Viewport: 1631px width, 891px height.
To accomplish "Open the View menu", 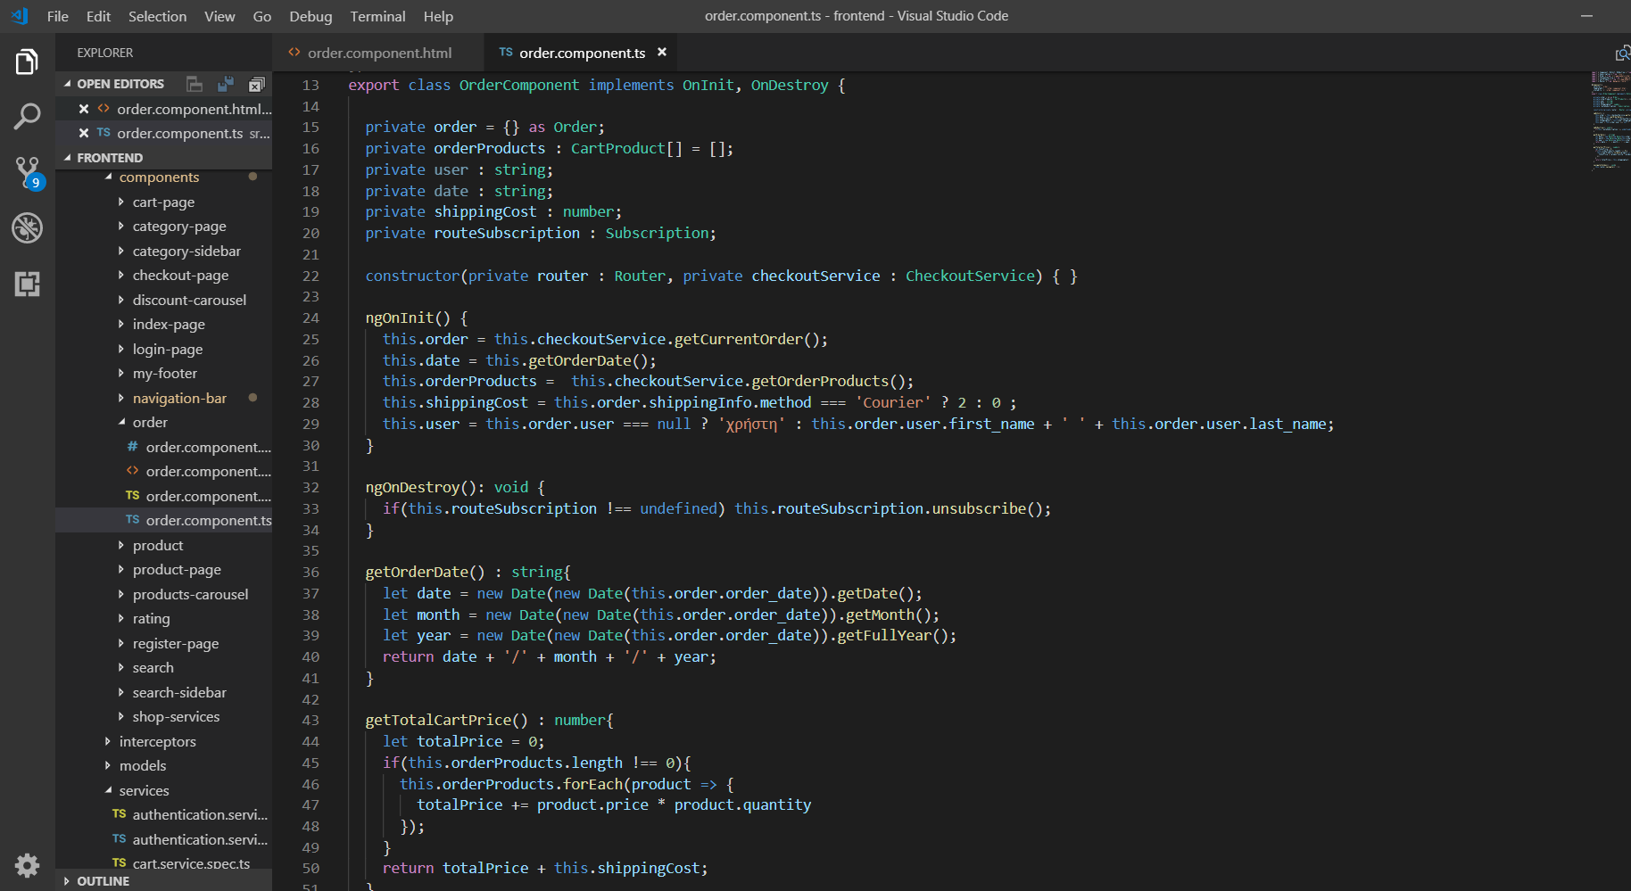I will [x=219, y=16].
